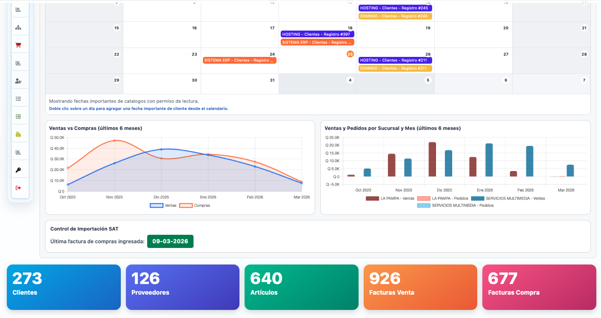Open the organizational hierarchy icon in the sidebar
Screen dimensions: 601x318
pyautogui.click(x=19, y=26)
